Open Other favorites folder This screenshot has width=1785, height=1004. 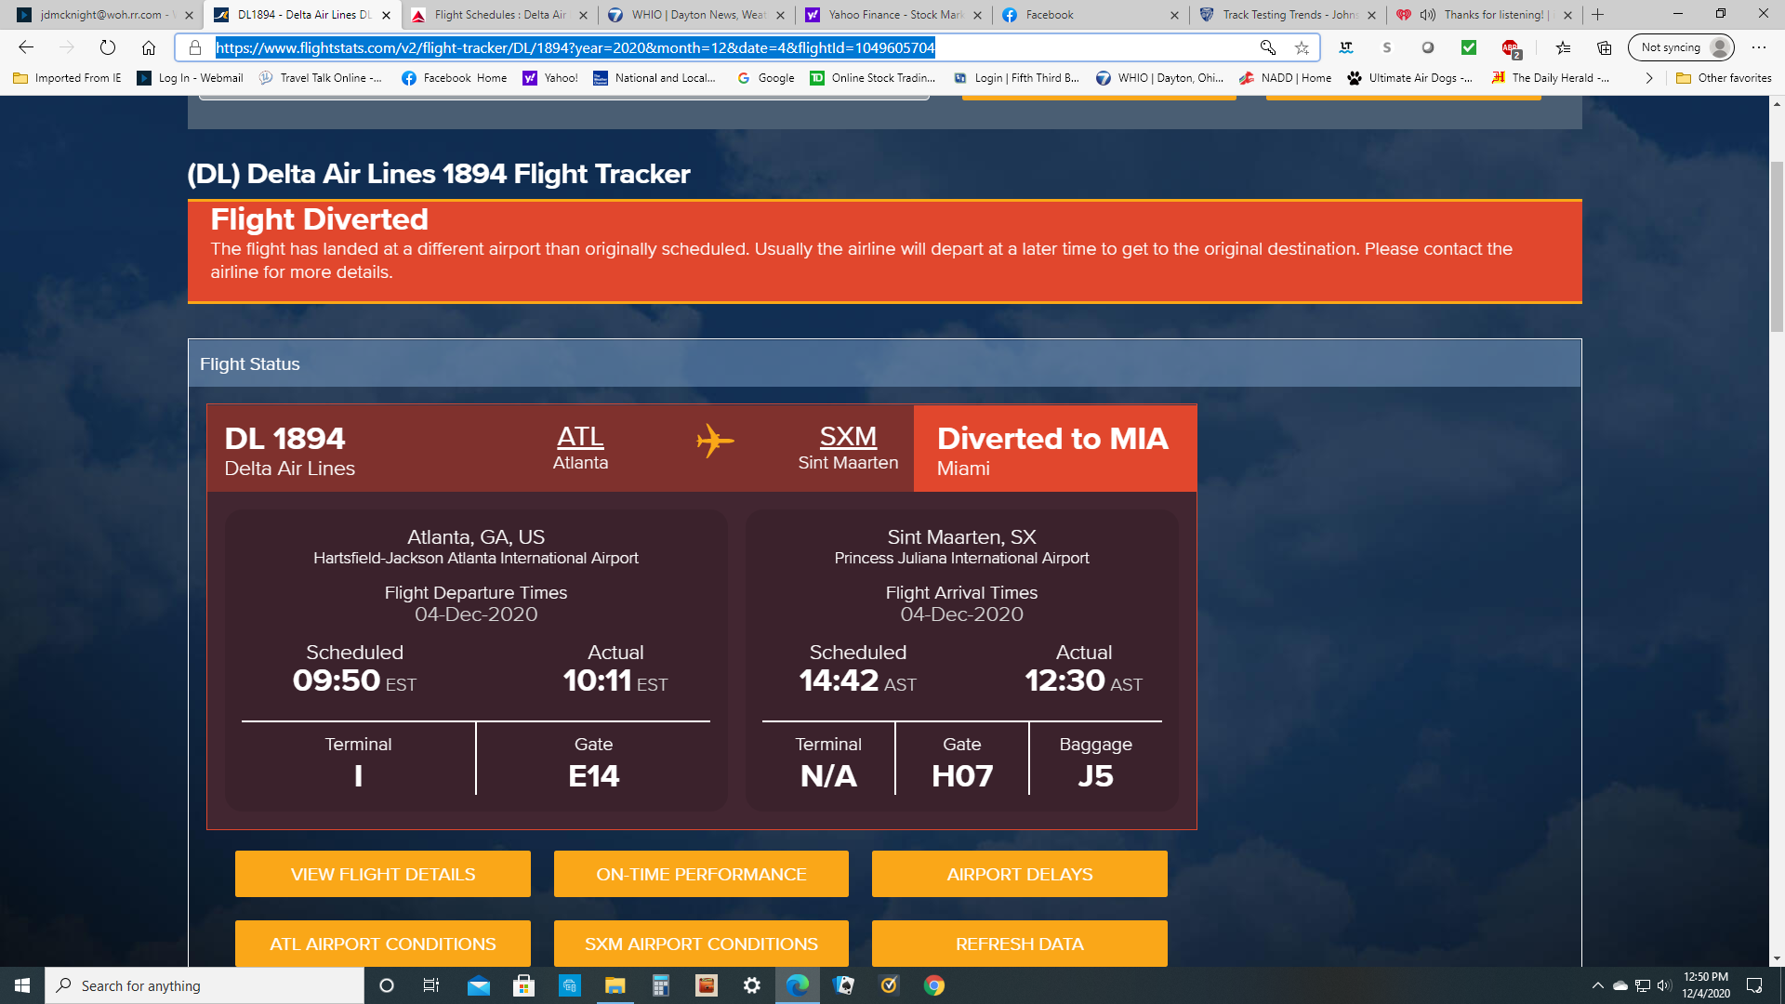point(1724,78)
